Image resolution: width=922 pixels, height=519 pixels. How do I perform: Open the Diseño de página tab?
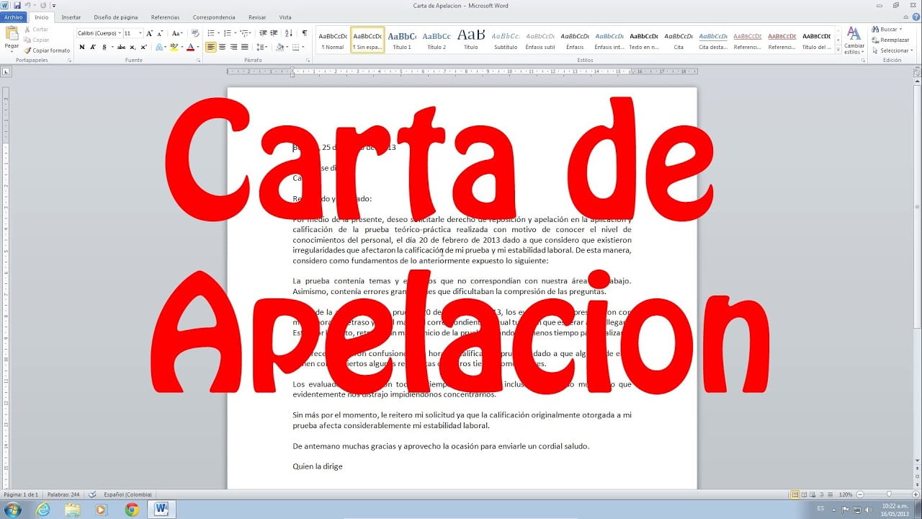(115, 17)
